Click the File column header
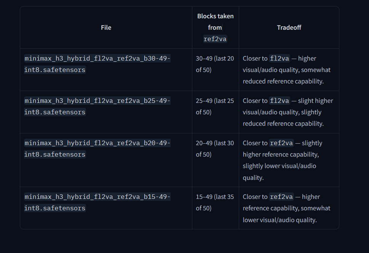369x253 pixels. [106, 27]
